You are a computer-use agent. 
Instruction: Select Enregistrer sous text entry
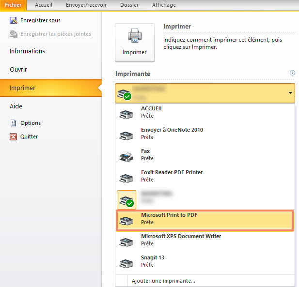click(x=40, y=20)
